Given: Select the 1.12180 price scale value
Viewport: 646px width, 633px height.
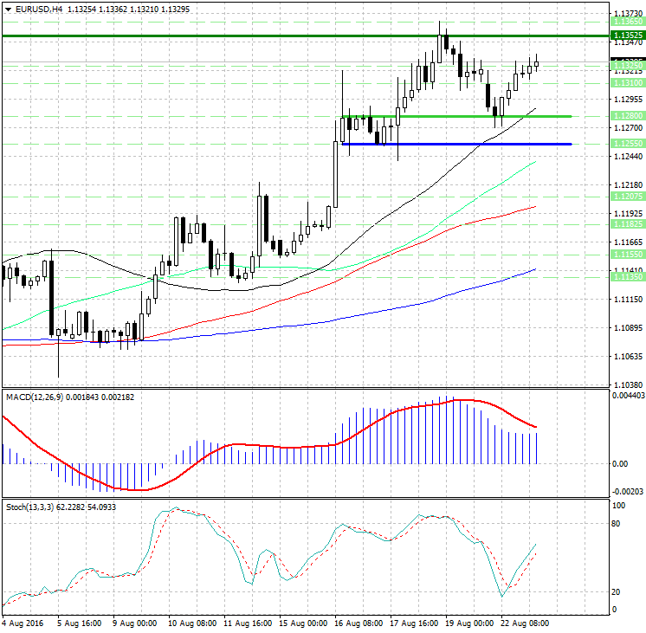Looking at the screenshot, I should pos(628,185).
